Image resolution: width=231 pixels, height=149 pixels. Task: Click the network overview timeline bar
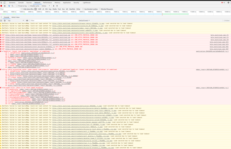click(x=94, y=14)
